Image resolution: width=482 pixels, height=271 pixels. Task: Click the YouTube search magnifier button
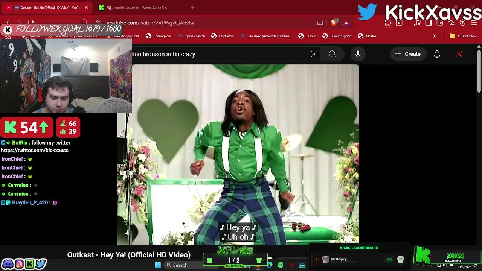point(332,54)
